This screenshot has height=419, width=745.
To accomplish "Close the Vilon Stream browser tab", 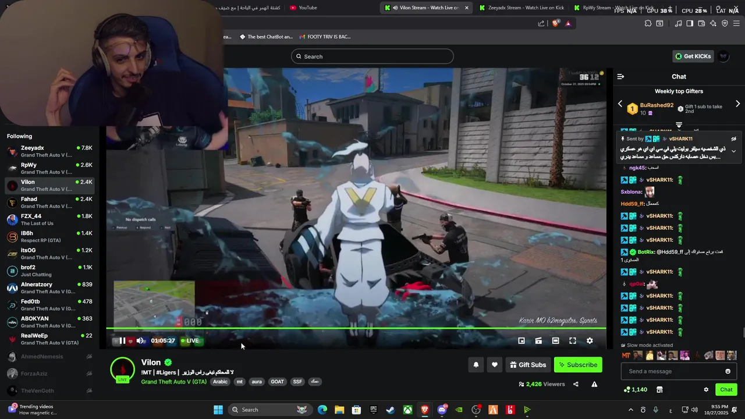I will point(466,8).
